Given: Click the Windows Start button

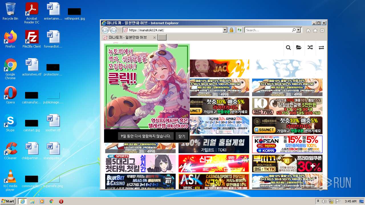Looking at the screenshot, I should click(x=8, y=201).
